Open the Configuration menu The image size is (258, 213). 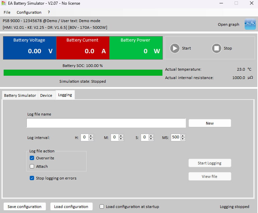[29, 12]
